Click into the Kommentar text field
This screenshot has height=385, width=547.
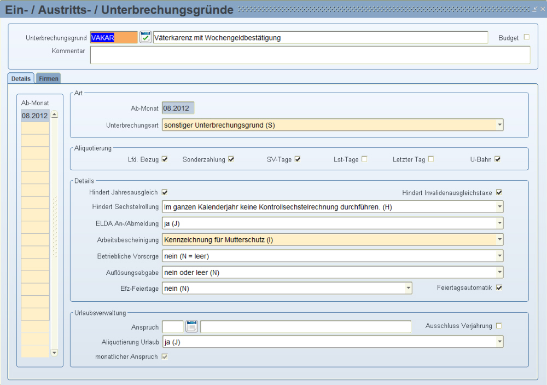point(310,55)
